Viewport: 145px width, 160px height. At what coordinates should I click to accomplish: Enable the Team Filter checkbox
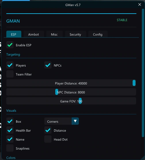coord(10,74)
